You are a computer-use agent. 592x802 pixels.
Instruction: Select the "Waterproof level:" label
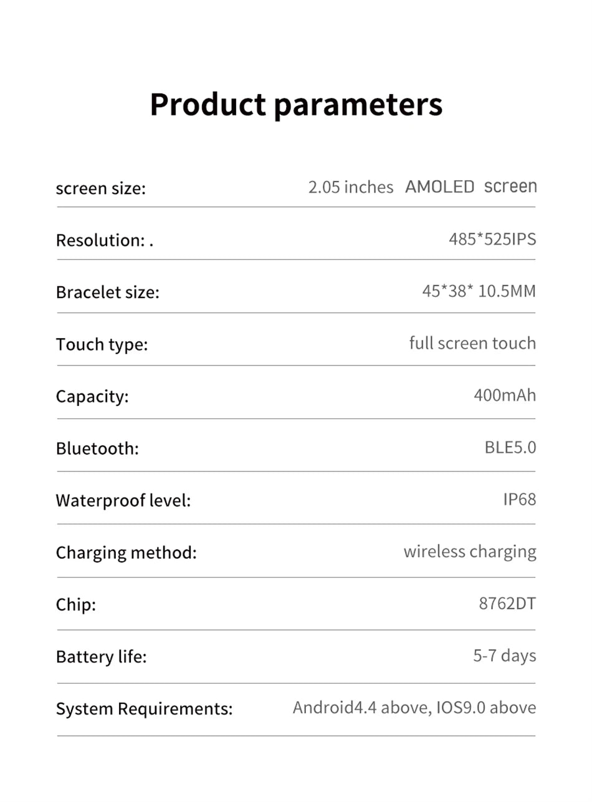tap(123, 500)
